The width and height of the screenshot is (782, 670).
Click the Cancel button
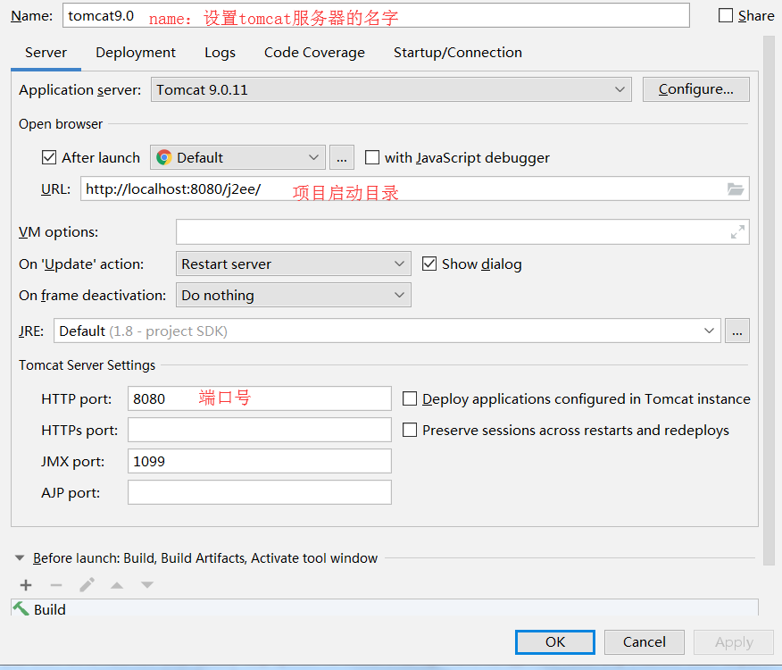pos(645,641)
